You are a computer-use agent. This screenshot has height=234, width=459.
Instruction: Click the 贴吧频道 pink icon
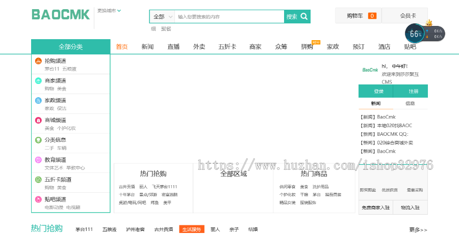(x=38, y=199)
